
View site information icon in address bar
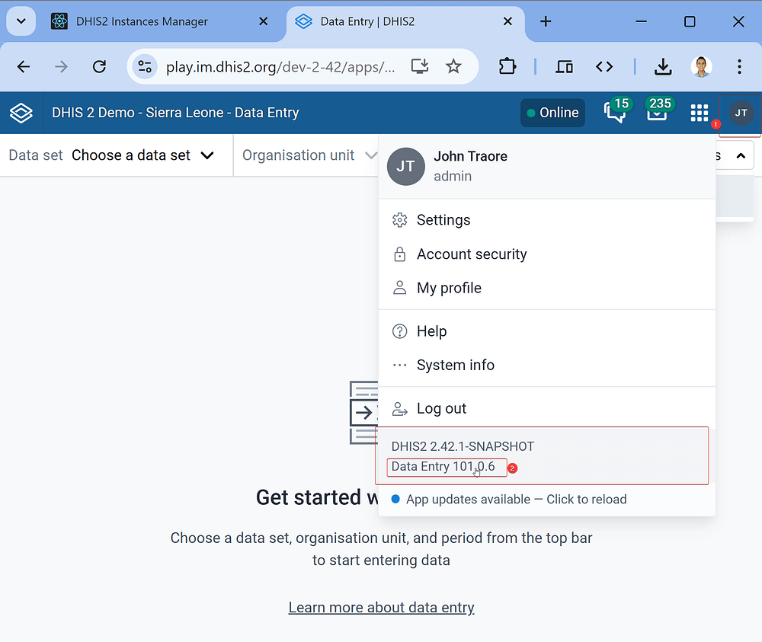point(145,66)
